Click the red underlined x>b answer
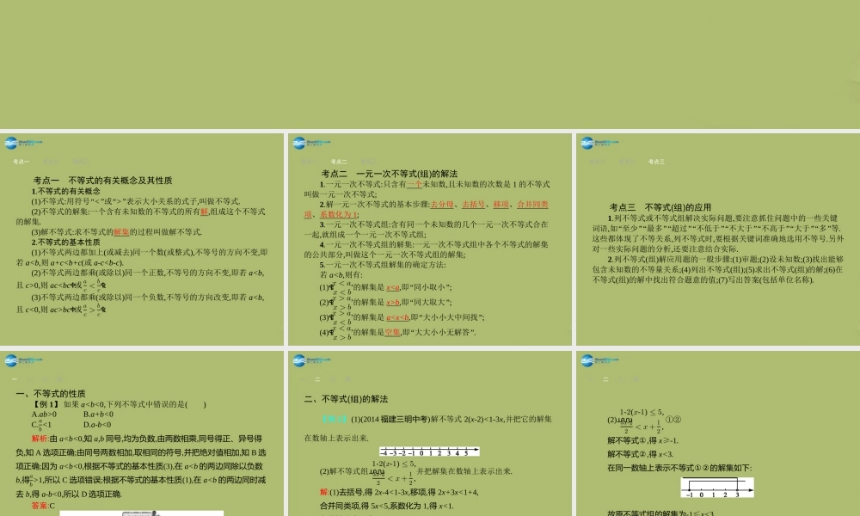Viewport: 860px width, 516px height. [393, 302]
